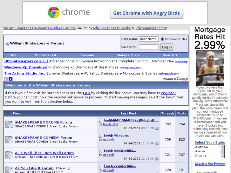Click Get Chrome with Angry Birds button
The height and width of the screenshot is (173, 231).
(146, 13)
